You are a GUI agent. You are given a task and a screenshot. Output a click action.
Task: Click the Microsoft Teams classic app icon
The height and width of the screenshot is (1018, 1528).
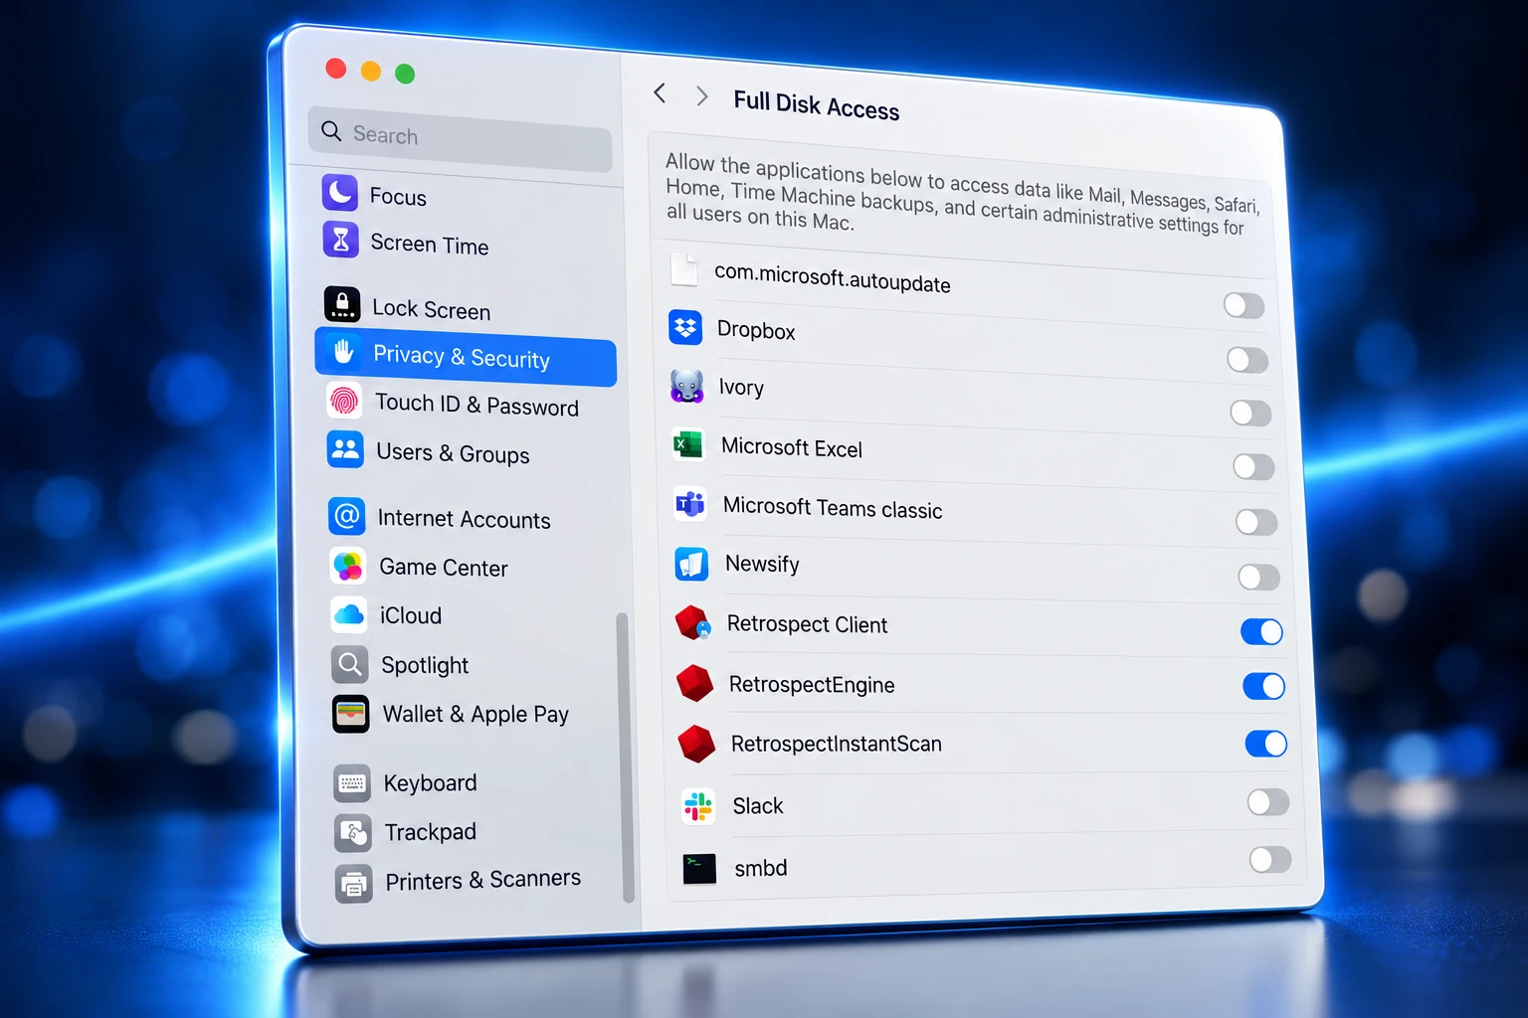coord(690,504)
